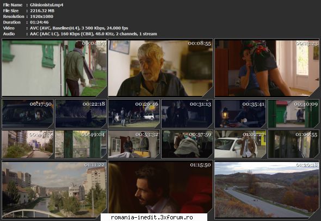
Task: Click the city street thumbnail 00:44:35
Action: [x=28, y=144]
